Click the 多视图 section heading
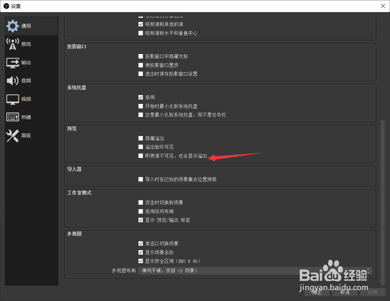 tap(74, 234)
